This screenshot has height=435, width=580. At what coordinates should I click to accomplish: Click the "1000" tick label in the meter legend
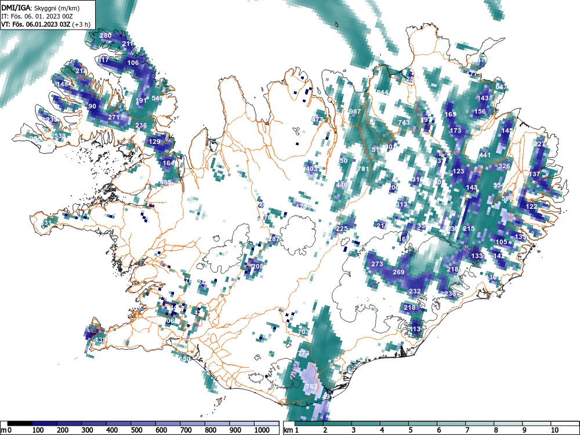tap(262, 430)
